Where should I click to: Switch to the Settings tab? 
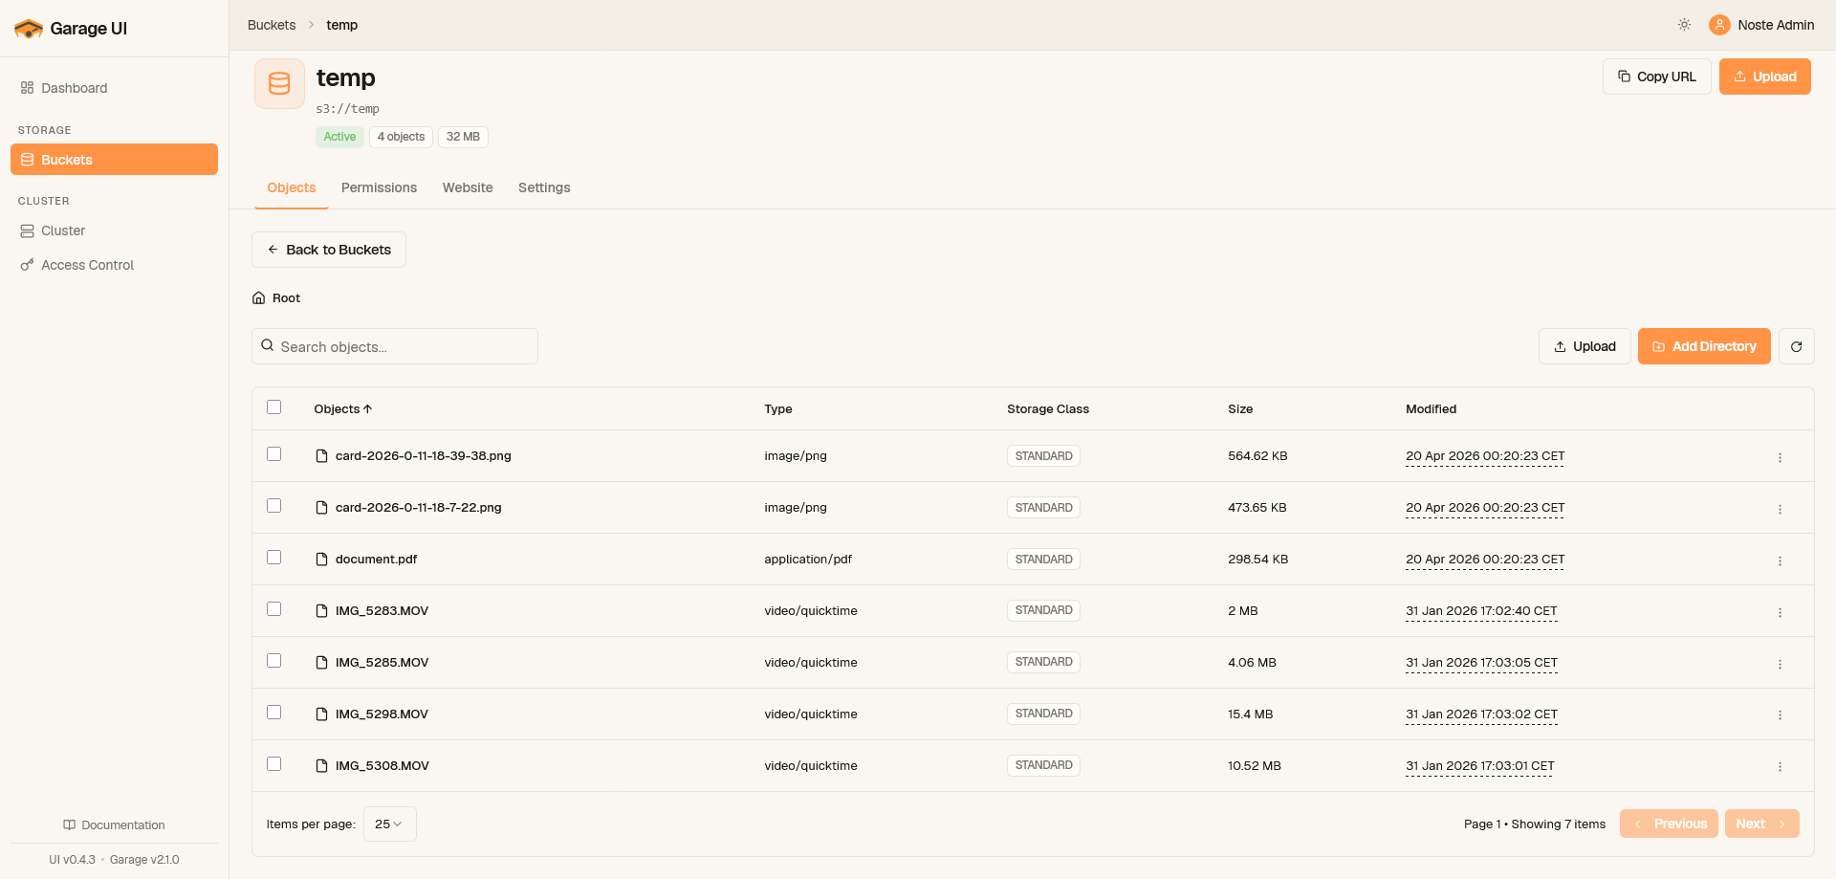[544, 187]
